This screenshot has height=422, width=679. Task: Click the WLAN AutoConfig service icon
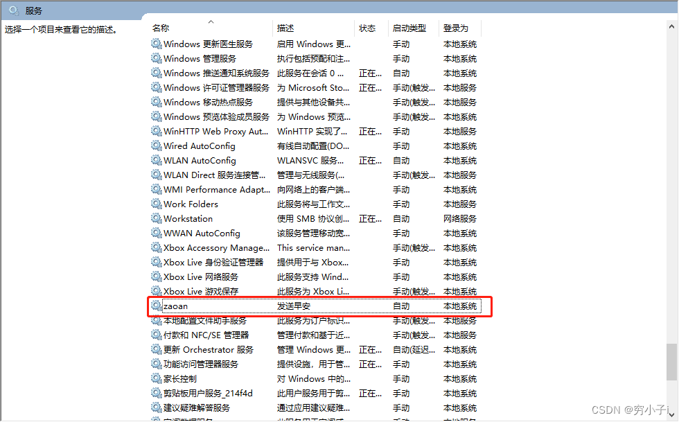(x=157, y=160)
